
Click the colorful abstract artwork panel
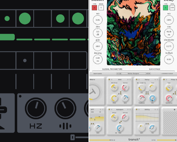pos(133,33)
